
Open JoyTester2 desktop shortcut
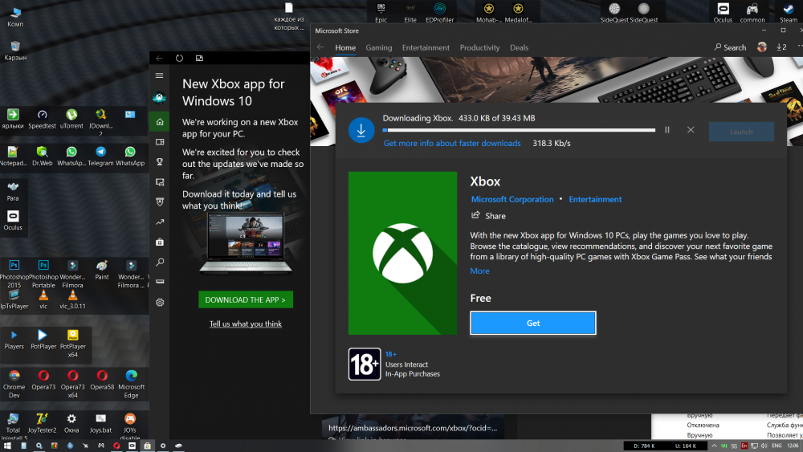pos(42,423)
